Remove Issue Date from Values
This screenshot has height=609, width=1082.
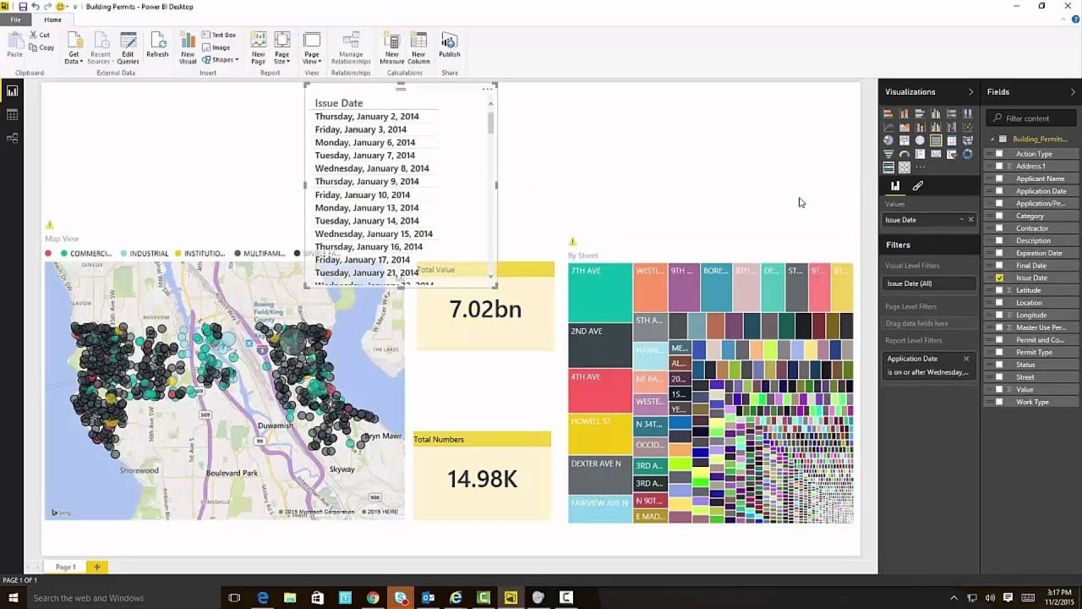tap(970, 220)
